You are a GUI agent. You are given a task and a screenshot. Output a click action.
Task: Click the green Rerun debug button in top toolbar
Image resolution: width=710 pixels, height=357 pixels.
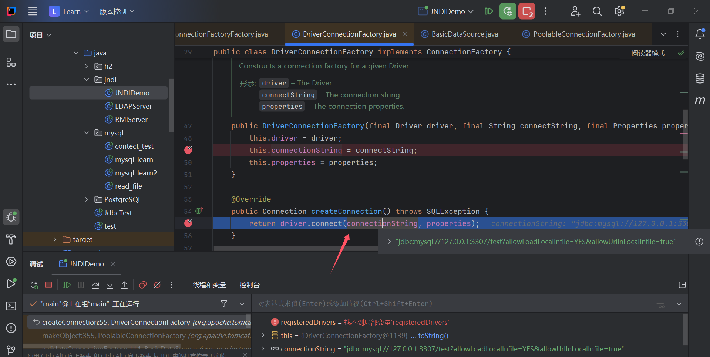tap(508, 11)
